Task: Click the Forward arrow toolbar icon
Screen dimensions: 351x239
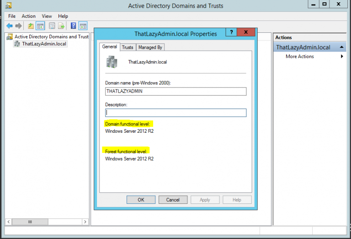Action: click(19, 26)
